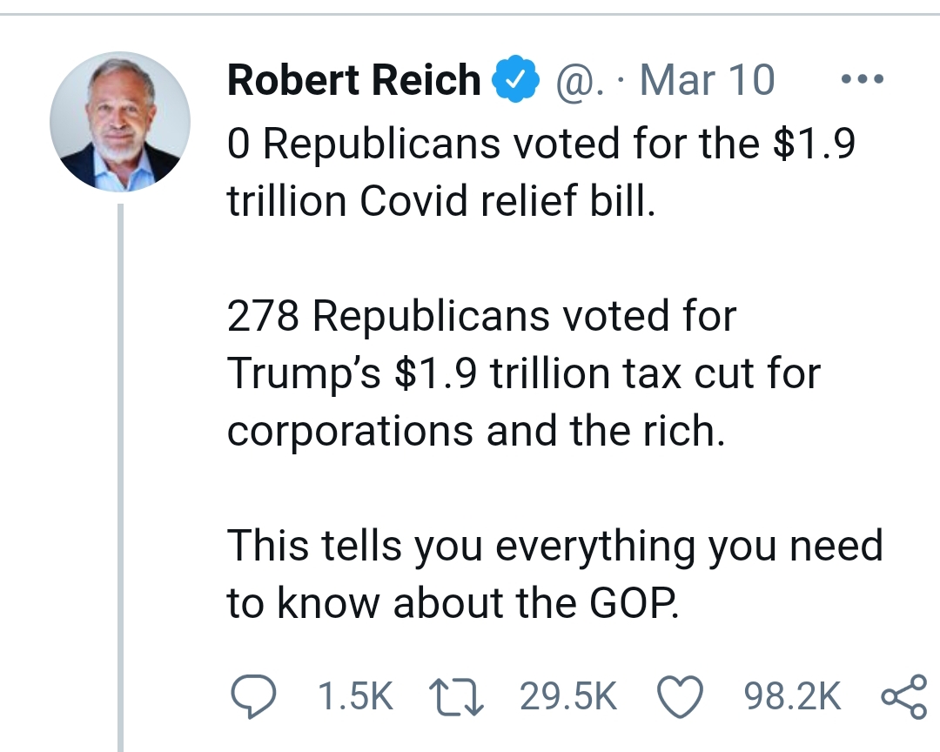This screenshot has width=940, height=752.
Task: Click the Robert Reich display name
Action: [x=353, y=81]
